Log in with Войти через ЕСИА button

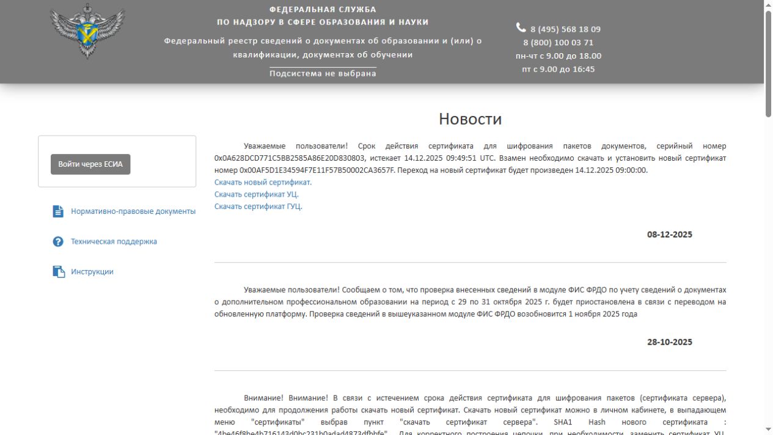click(x=90, y=164)
